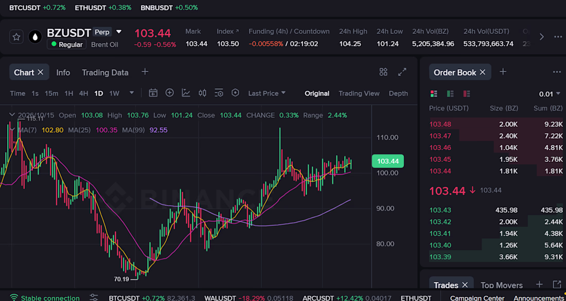Click the Brent Oil drop logo
The height and width of the screenshot is (301, 566).
pos(35,37)
